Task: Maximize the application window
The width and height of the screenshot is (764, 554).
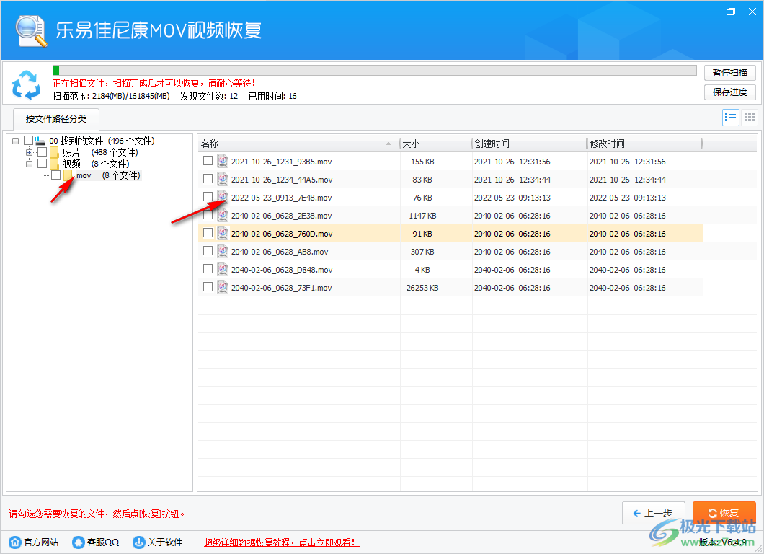Action: point(730,12)
